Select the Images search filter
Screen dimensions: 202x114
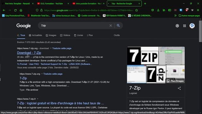[51, 35]
